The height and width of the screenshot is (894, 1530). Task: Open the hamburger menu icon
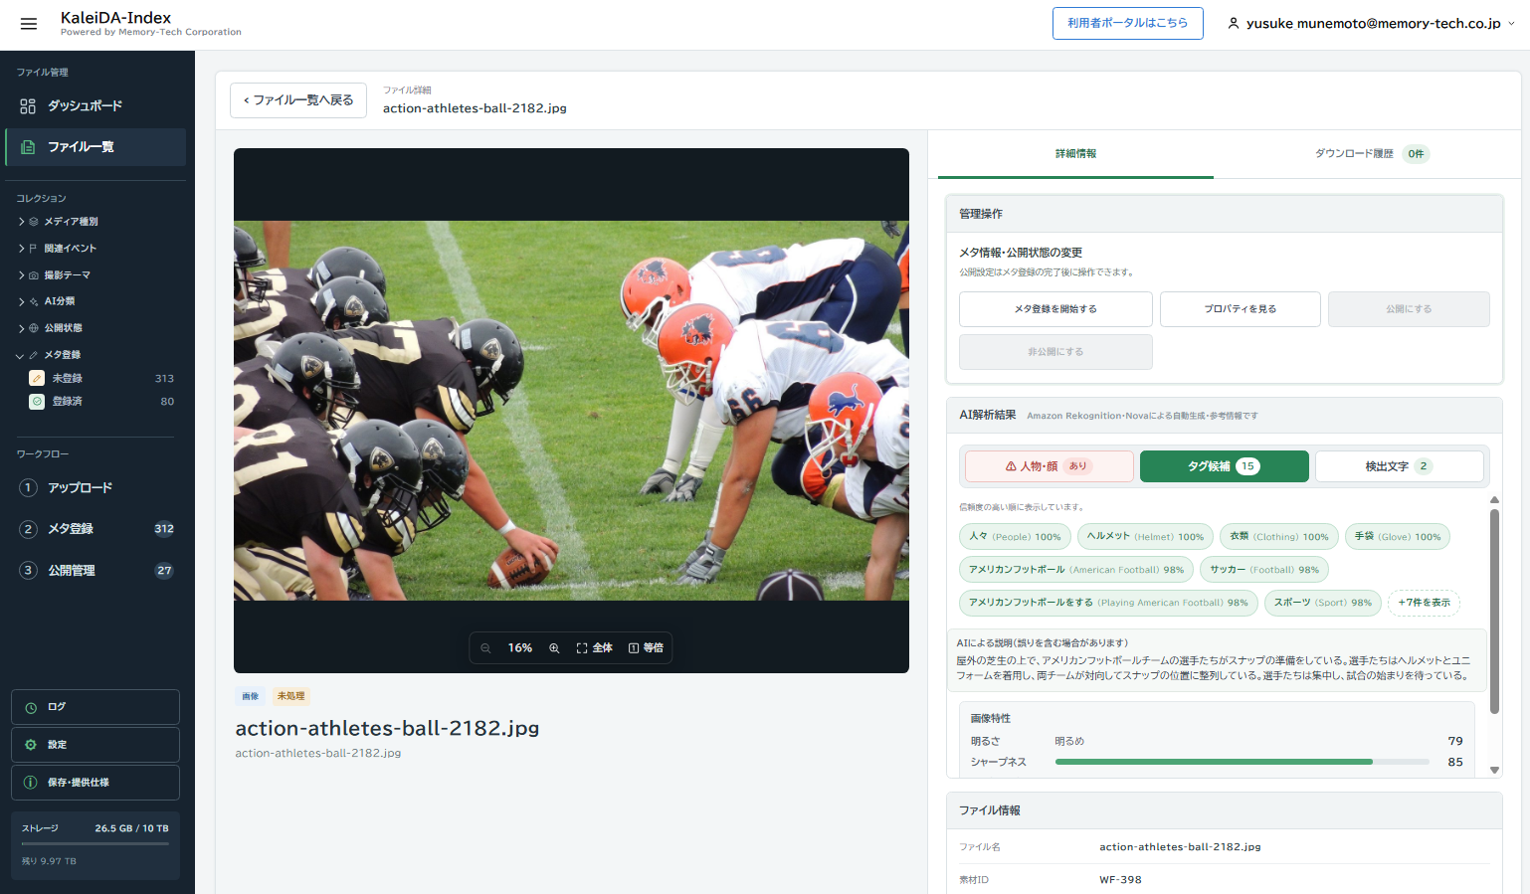(29, 24)
